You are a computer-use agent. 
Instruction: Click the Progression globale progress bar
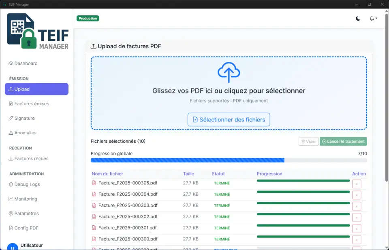pos(228,160)
